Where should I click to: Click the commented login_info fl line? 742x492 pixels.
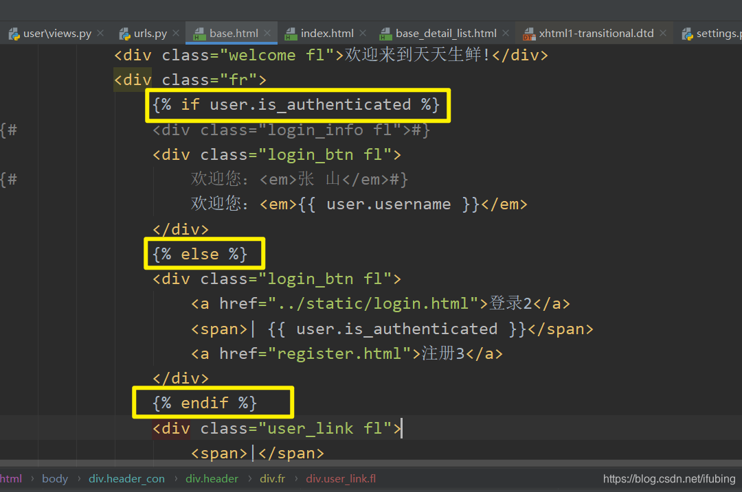(x=291, y=130)
